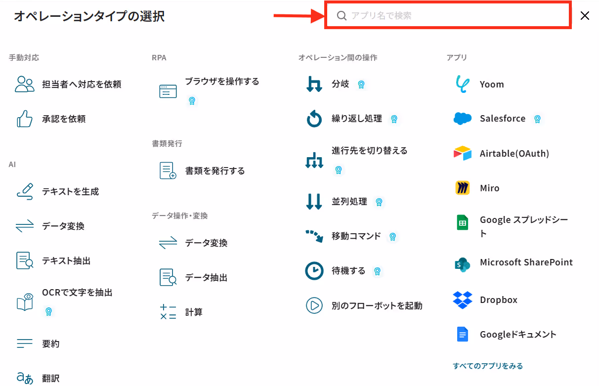Click the Googleドキュメント icon
This screenshot has height=386, width=599.
(463, 335)
